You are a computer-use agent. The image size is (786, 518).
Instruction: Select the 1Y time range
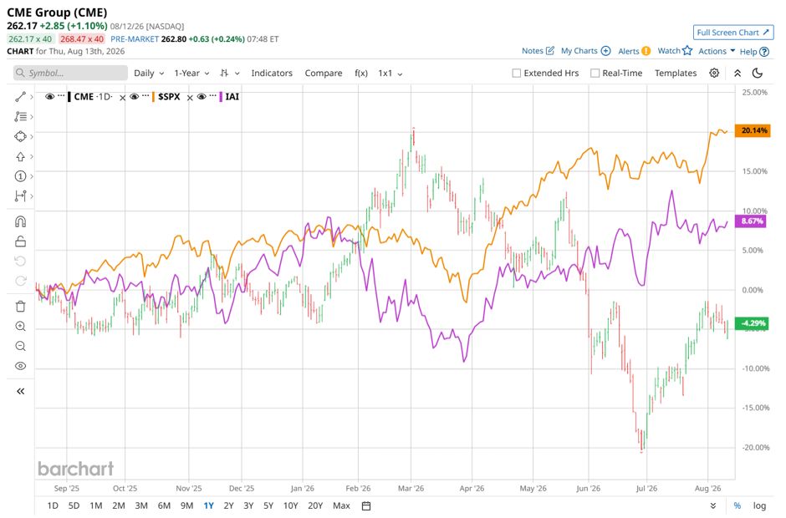pyautogui.click(x=208, y=506)
